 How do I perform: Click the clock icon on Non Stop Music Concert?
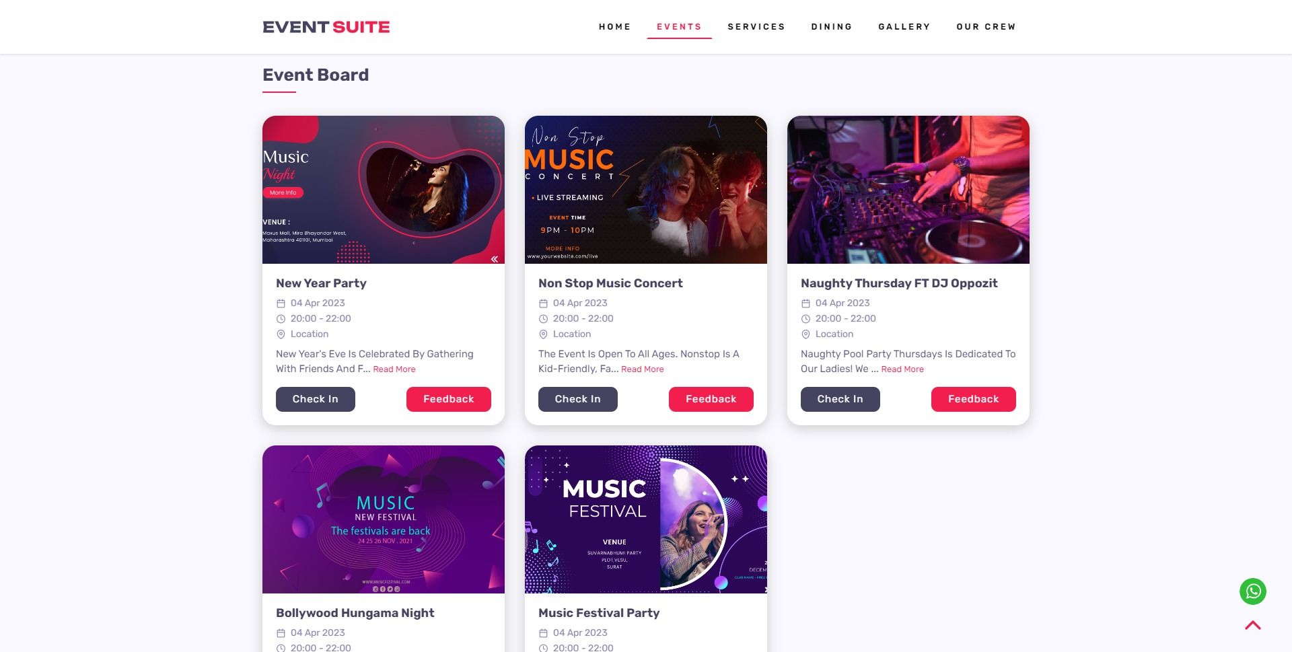coord(543,319)
